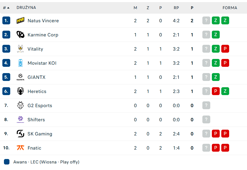This screenshot has height=170, width=247.
Task: Click the GIANTX team logo
Action: point(20,77)
